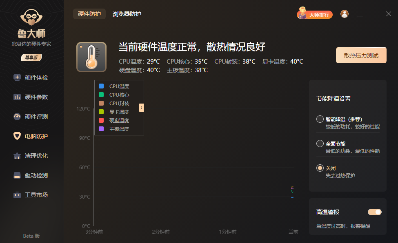Click the 显卡温度: 40°C reading

pyautogui.click(x=283, y=62)
